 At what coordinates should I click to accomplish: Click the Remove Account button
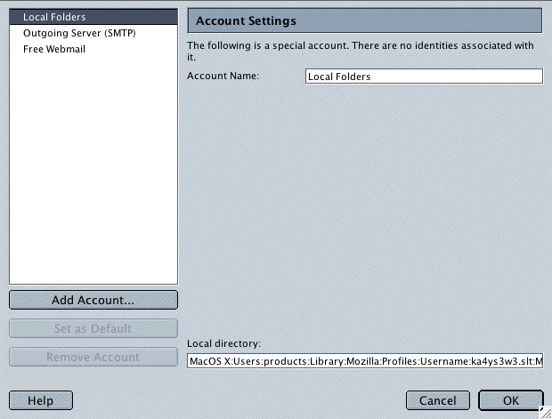pyautogui.click(x=93, y=357)
